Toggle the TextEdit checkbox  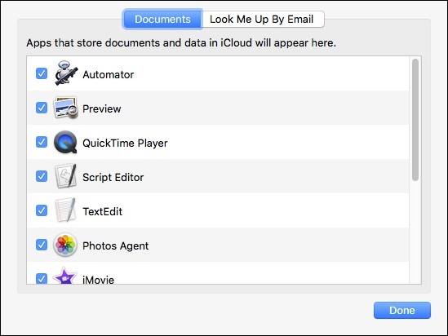(42, 210)
